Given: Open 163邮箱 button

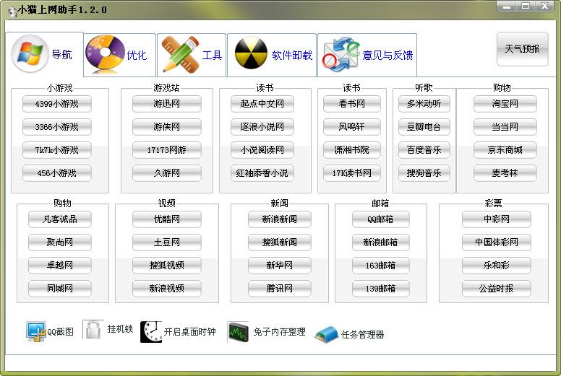Looking at the screenshot, I should (x=381, y=266).
